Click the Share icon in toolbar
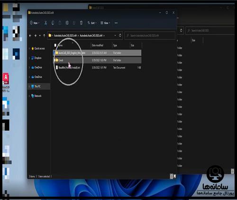 click(x=74, y=23)
